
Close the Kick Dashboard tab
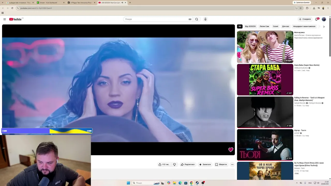click(64, 3)
